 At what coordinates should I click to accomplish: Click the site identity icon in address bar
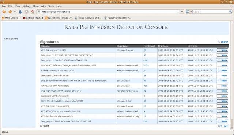pos(39,12)
